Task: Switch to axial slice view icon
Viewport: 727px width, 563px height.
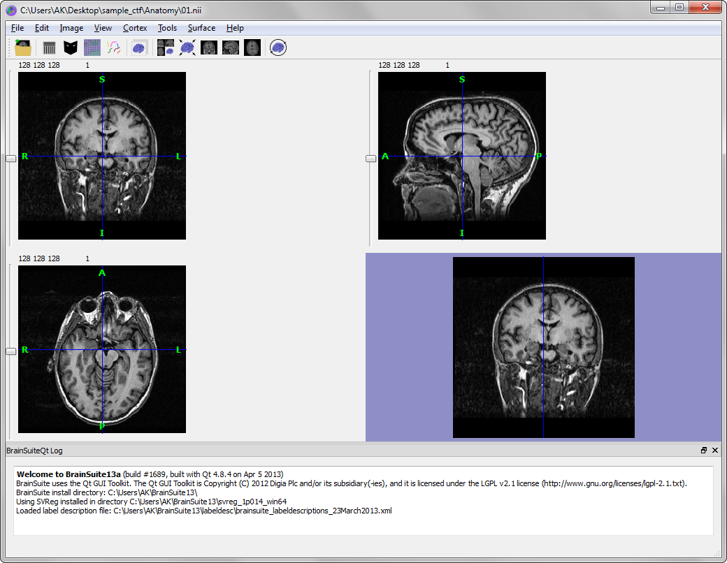Action: point(252,47)
